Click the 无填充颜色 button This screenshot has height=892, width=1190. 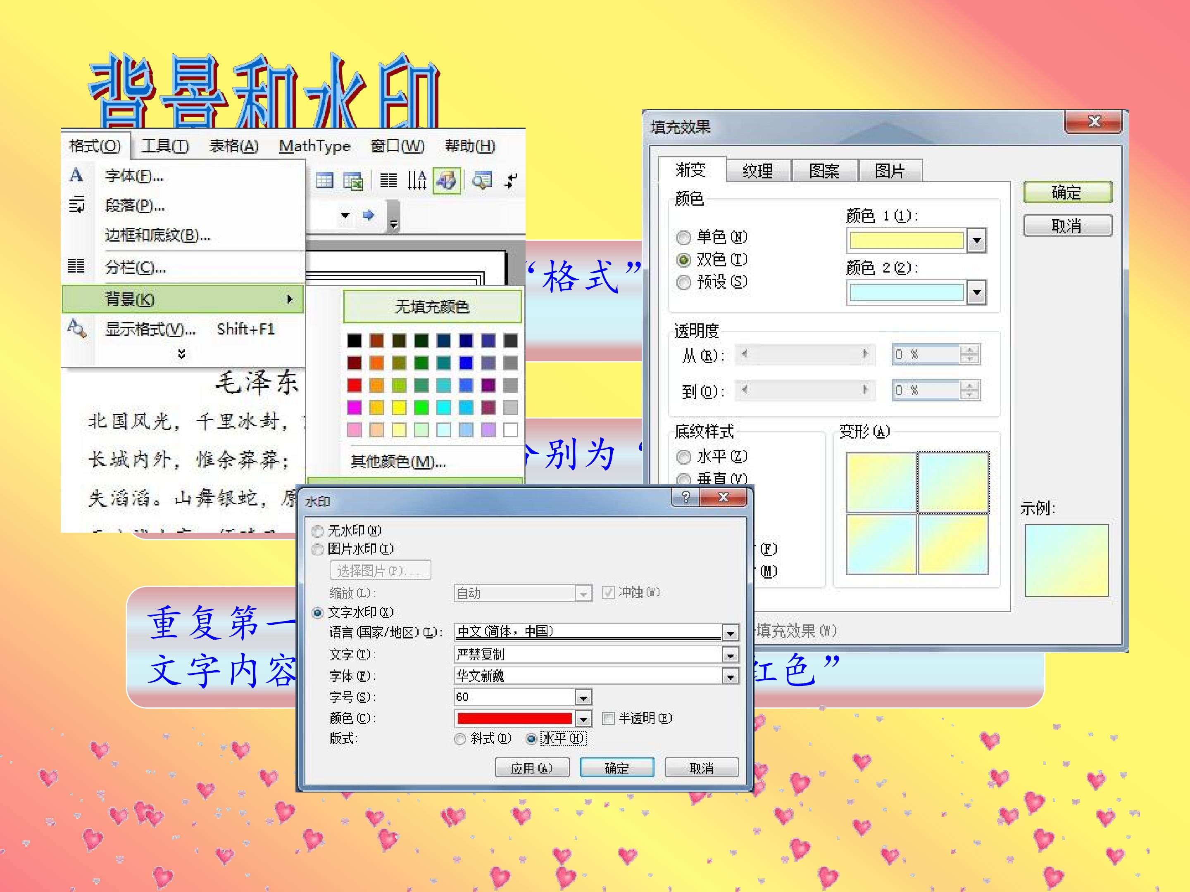point(432,306)
